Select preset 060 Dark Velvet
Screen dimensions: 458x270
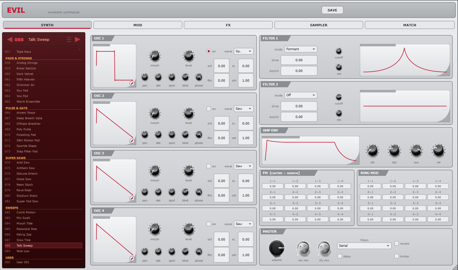44,74
